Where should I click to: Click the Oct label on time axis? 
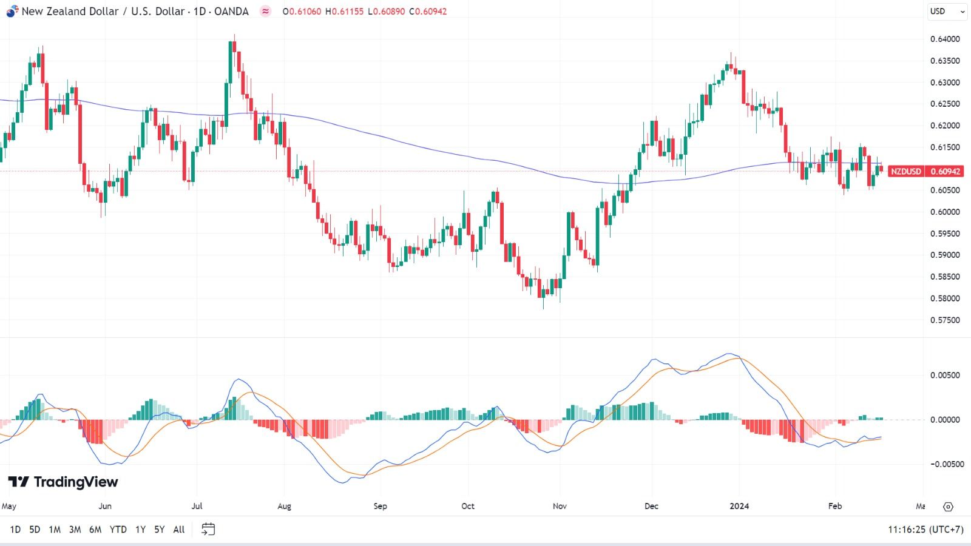point(468,506)
